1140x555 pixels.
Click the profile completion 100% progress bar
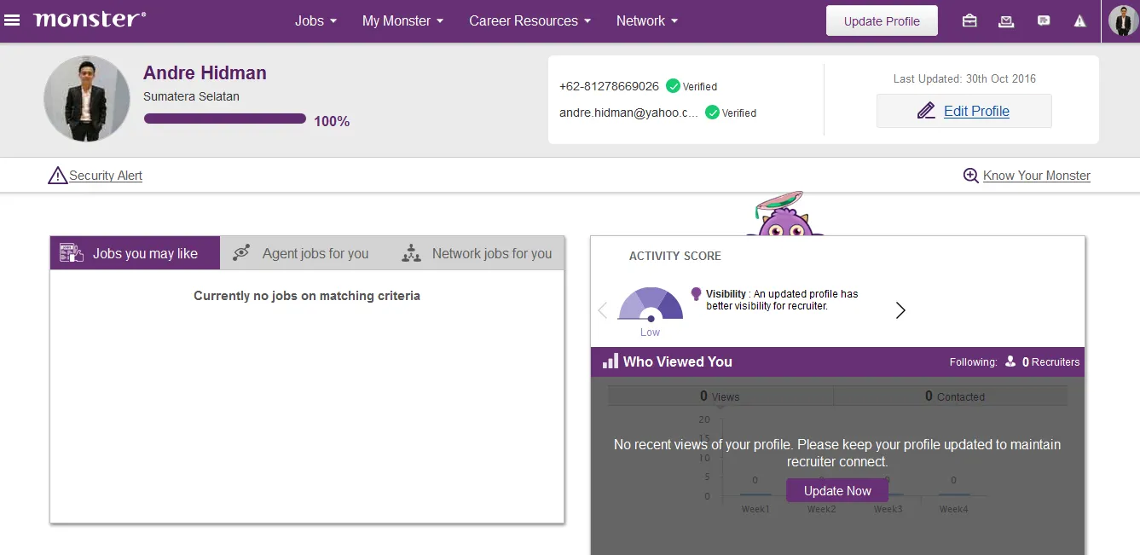[225, 119]
